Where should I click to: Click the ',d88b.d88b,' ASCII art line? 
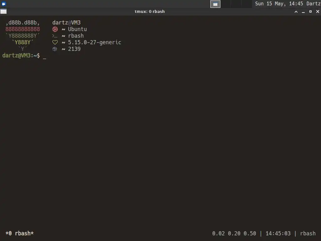click(23, 23)
